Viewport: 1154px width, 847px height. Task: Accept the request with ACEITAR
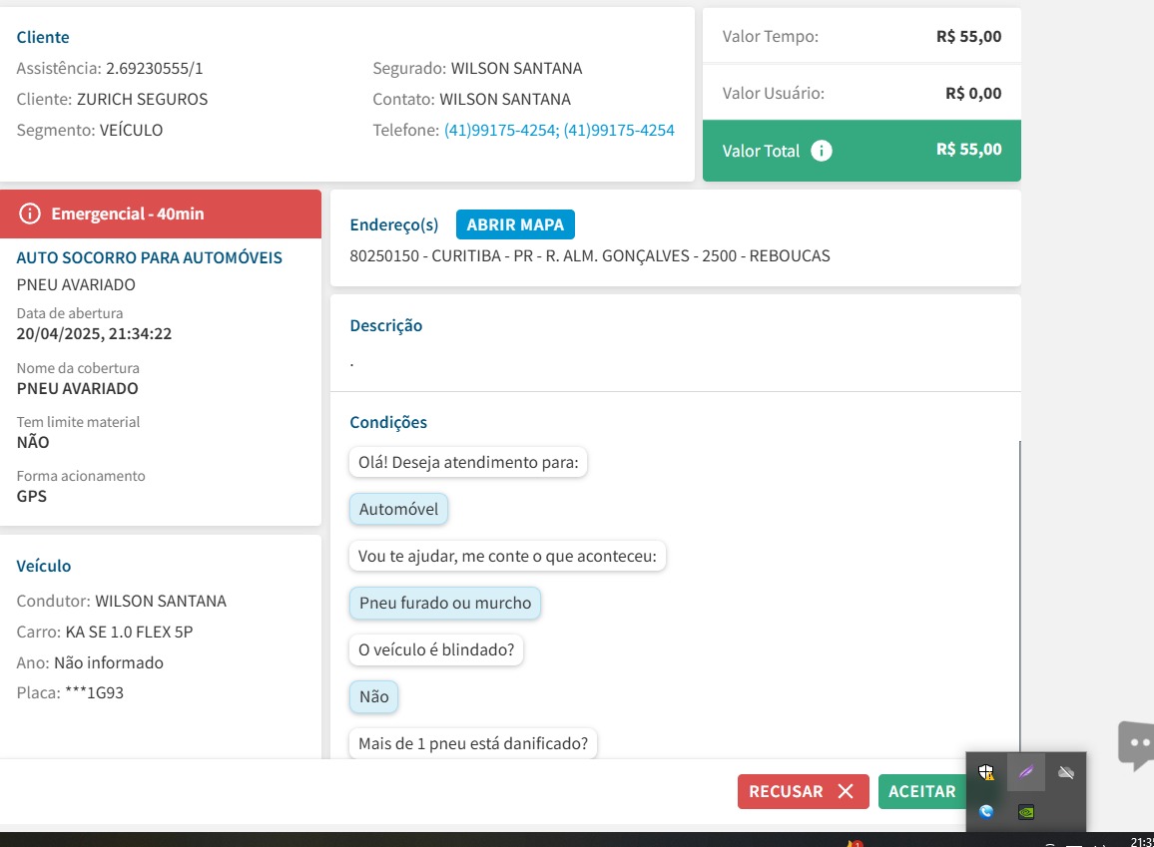(x=921, y=791)
